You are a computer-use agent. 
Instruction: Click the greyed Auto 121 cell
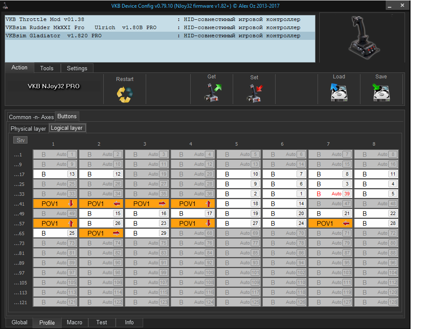55,302
